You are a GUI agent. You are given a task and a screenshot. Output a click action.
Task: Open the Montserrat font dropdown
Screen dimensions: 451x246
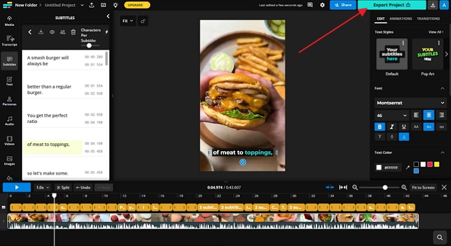click(410, 103)
